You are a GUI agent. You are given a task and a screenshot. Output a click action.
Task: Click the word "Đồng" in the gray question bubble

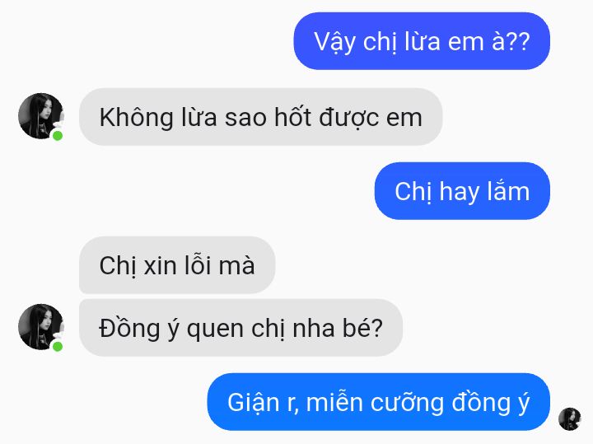tap(129, 329)
